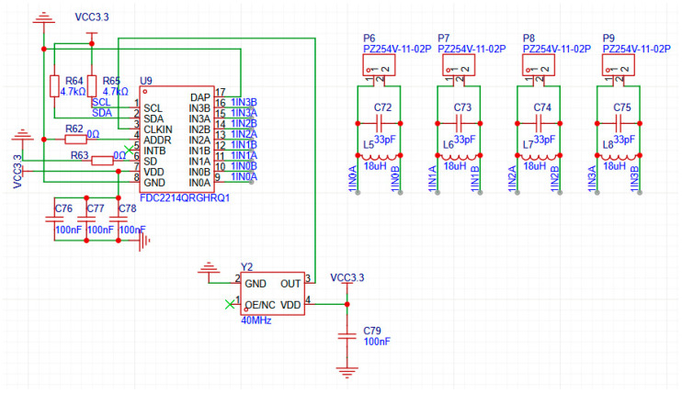
Task: Select the C75 33pF capacitor symbol
Action: tap(618, 123)
